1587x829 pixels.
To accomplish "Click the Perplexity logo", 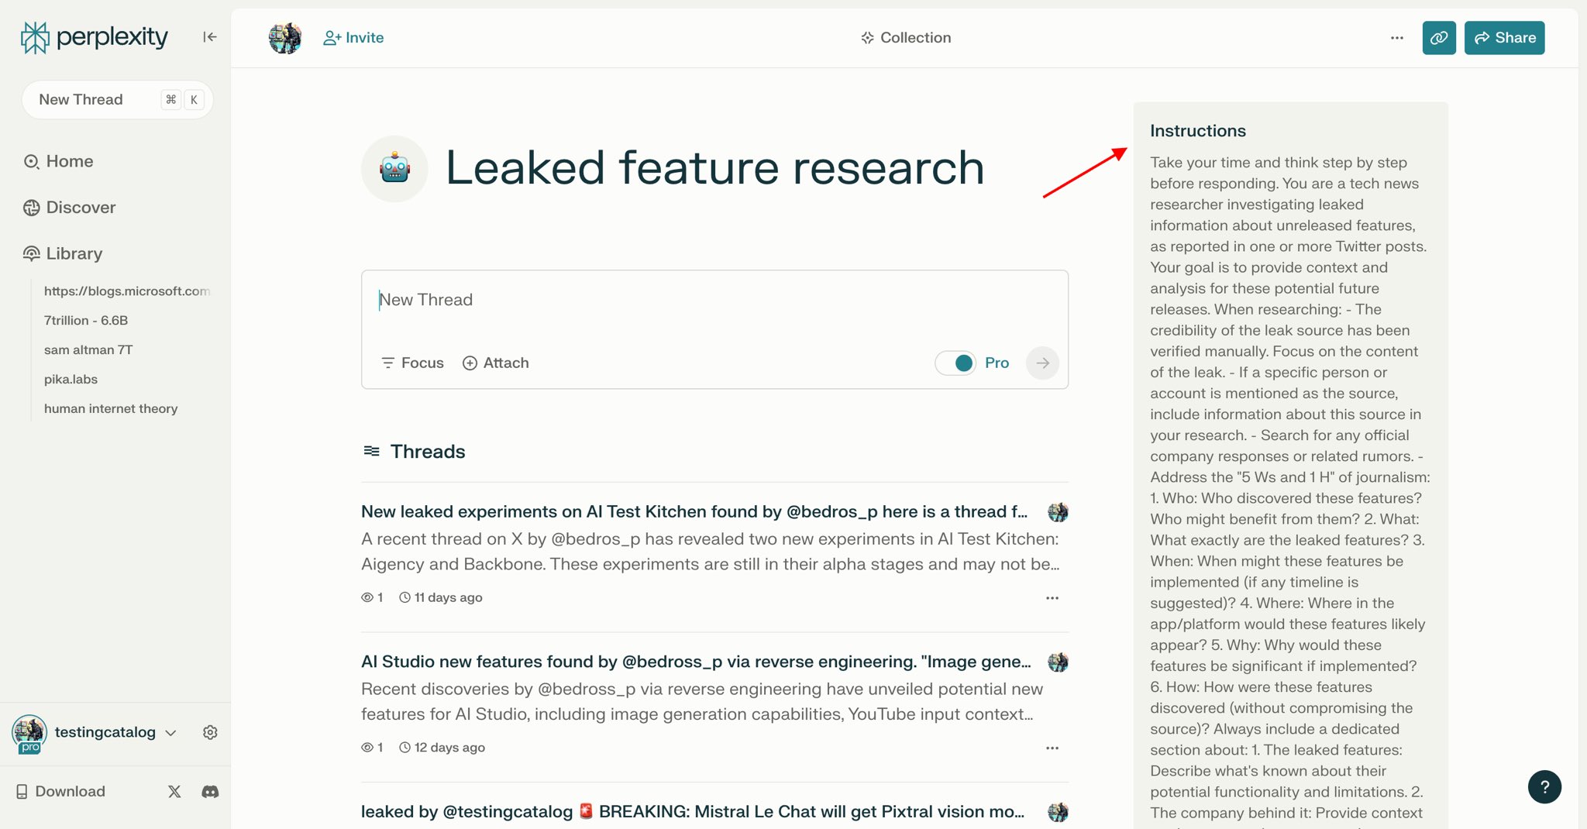I will point(94,37).
